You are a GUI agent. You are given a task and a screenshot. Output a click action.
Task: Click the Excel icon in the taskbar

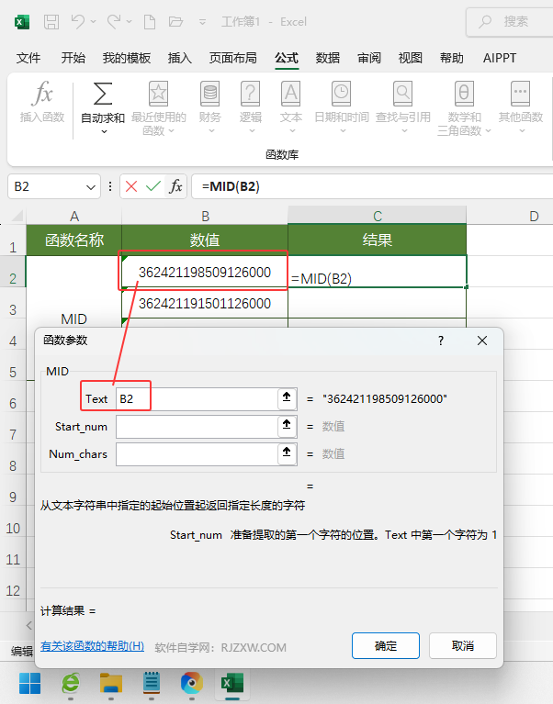[232, 683]
